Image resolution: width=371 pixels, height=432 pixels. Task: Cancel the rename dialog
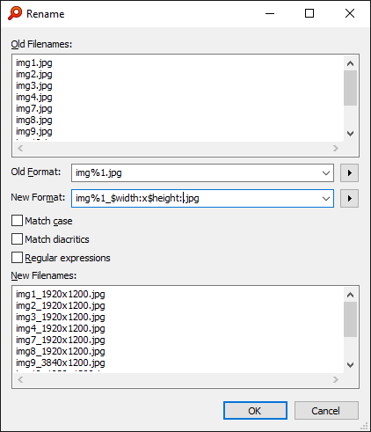[x=326, y=411]
